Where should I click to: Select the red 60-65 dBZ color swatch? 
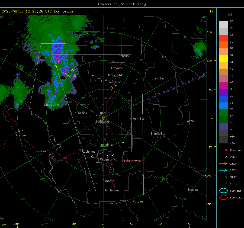pos(223,38)
